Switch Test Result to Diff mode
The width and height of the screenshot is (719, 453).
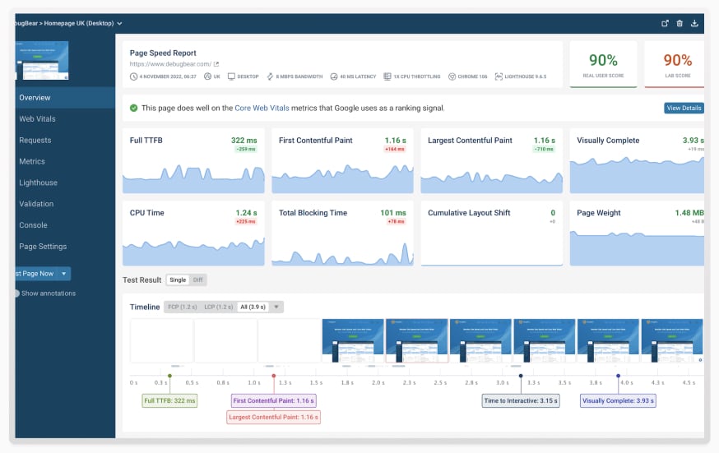click(197, 280)
